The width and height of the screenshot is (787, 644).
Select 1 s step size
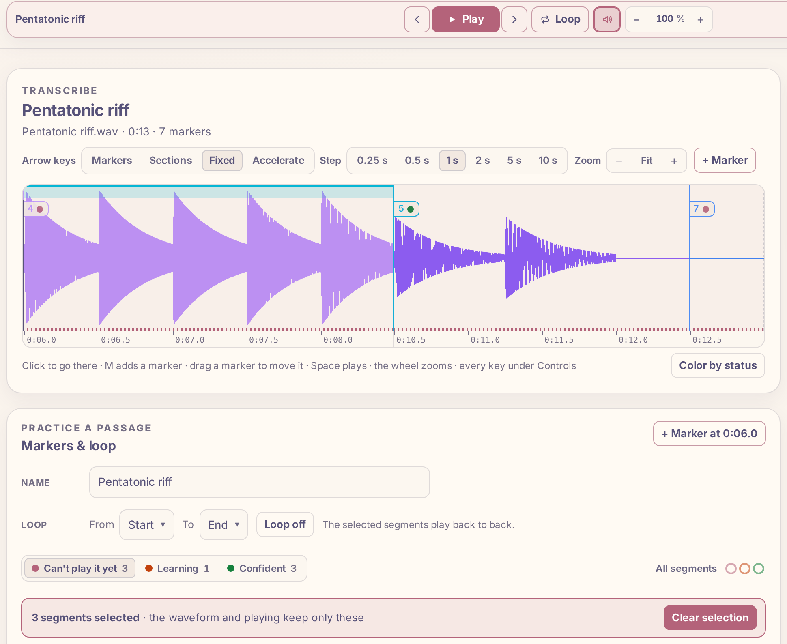[x=452, y=161]
